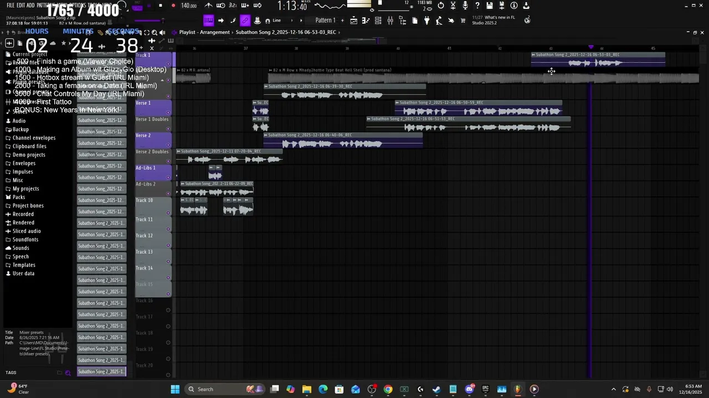
Task: Mute the Verse 1 track
Action: [x=168, y=113]
